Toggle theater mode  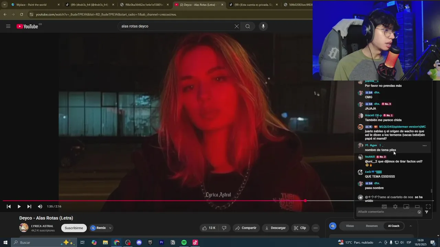tap(417, 207)
